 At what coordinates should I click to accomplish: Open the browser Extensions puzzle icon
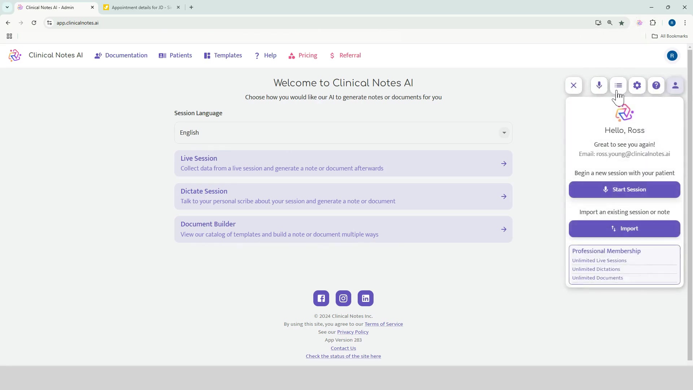click(x=653, y=23)
